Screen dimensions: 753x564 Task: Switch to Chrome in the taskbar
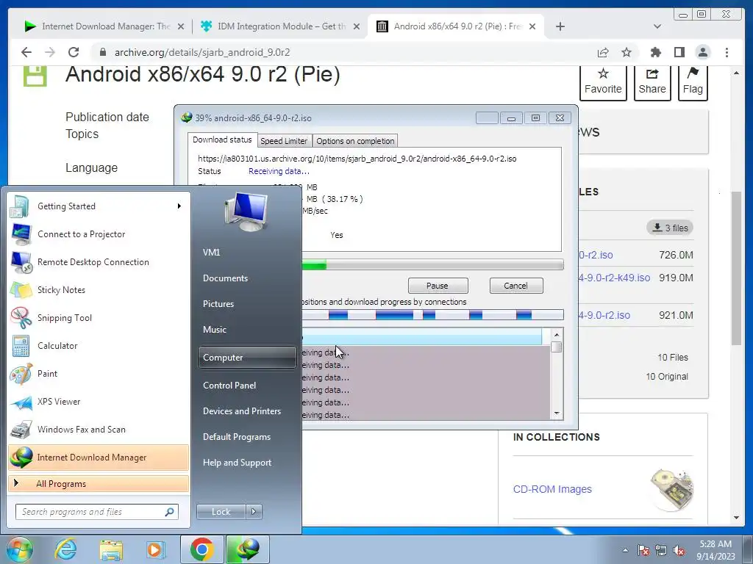(202, 549)
